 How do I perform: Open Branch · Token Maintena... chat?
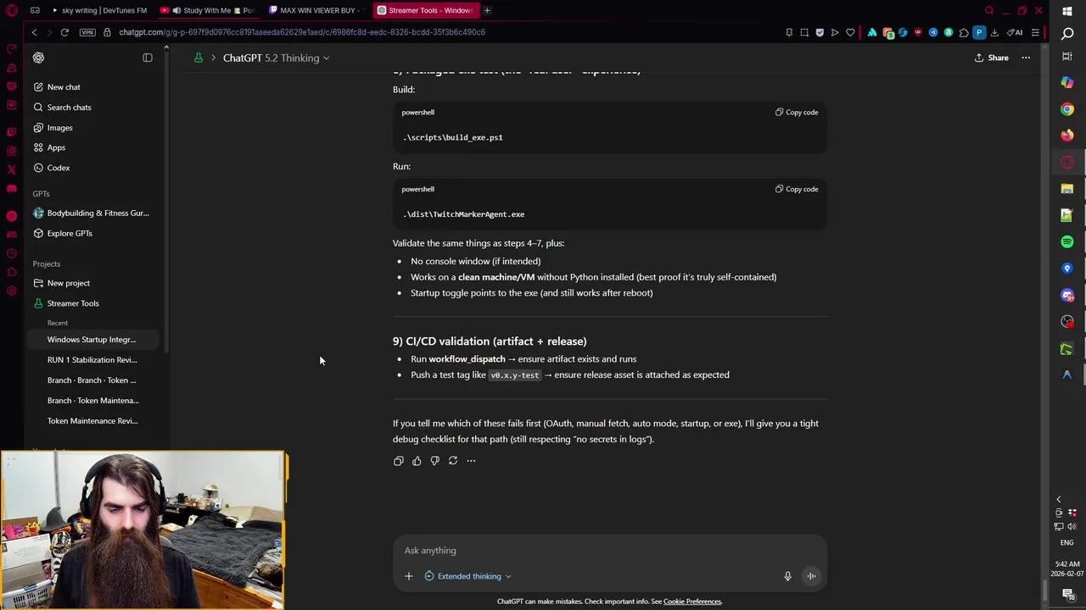tap(93, 401)
